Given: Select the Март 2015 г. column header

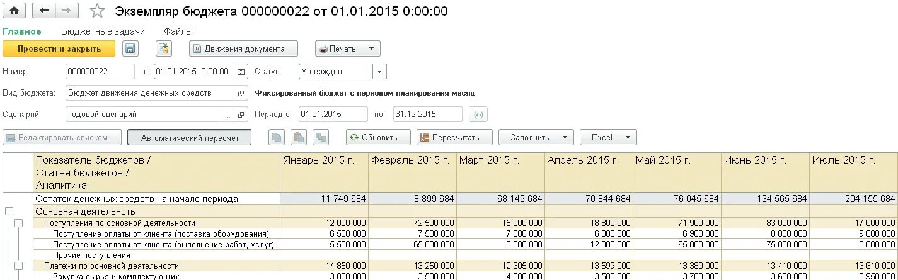Looking at the screenshot, I should tap(500, 172).
